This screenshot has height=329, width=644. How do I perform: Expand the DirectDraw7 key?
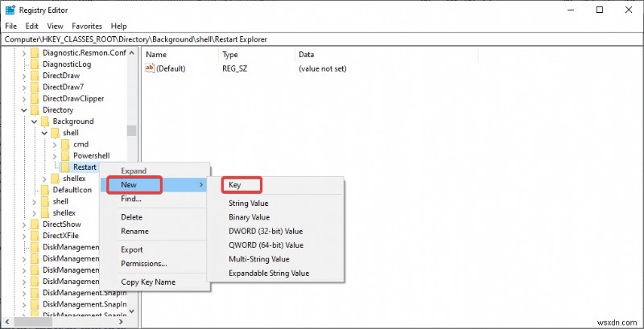coord(24,87)
